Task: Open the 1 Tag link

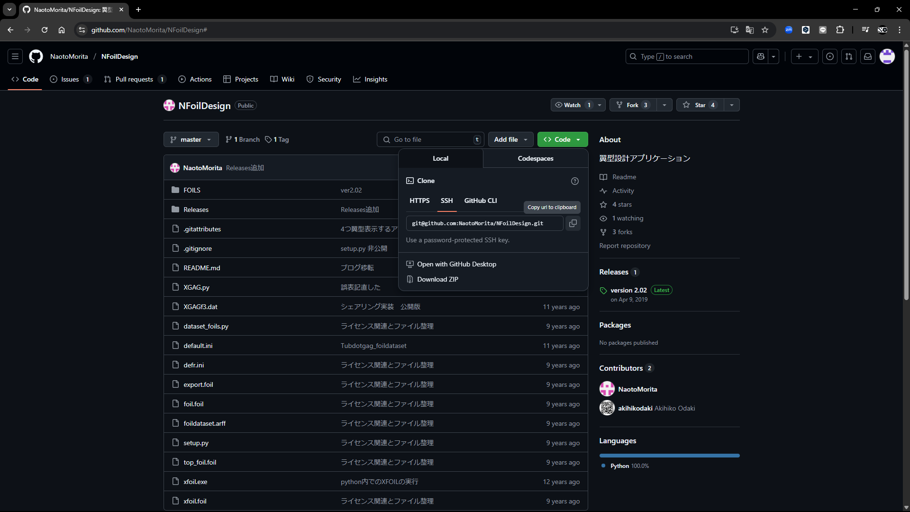Action: (277, 139)
